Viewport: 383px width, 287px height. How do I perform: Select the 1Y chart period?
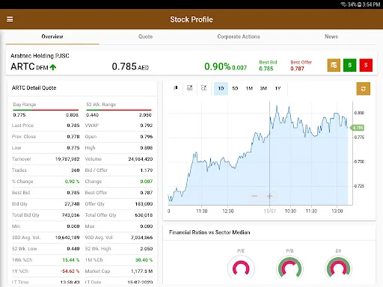pos(278,88)
